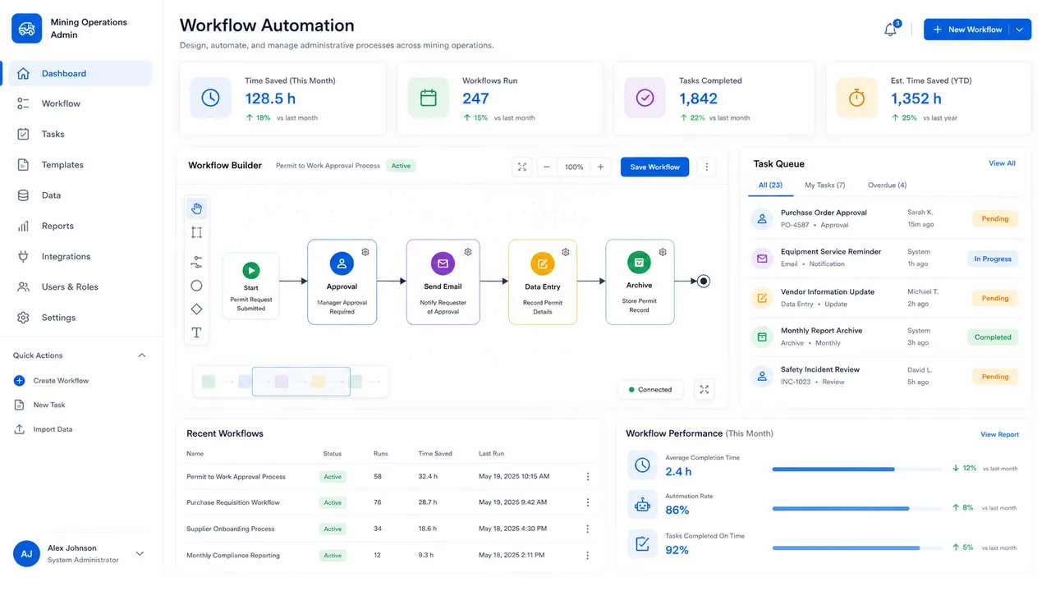The image size is (1051, 591).
Task: Open Templates in the sidebar
Action: point(80,165)
